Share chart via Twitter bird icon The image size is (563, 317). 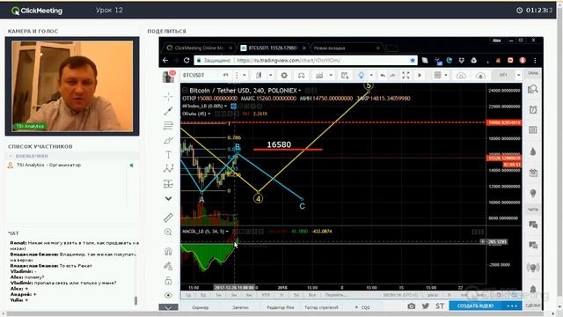tap(426, 306)
